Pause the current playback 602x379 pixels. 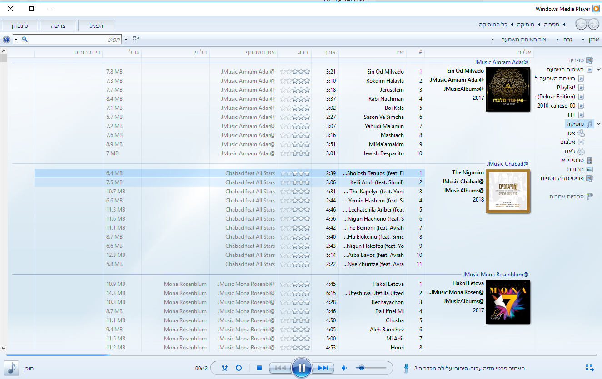click(301, 368)
